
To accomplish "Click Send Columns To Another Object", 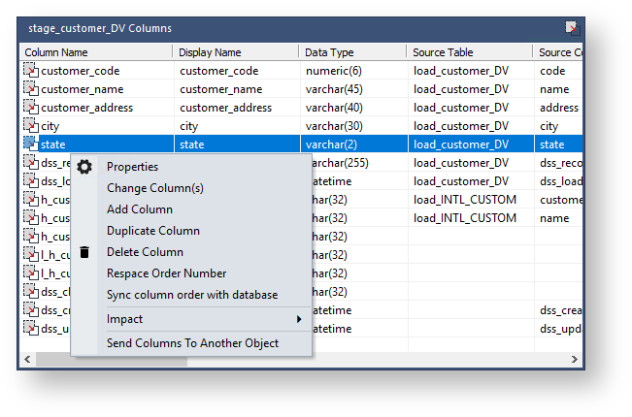I will 192,343.
